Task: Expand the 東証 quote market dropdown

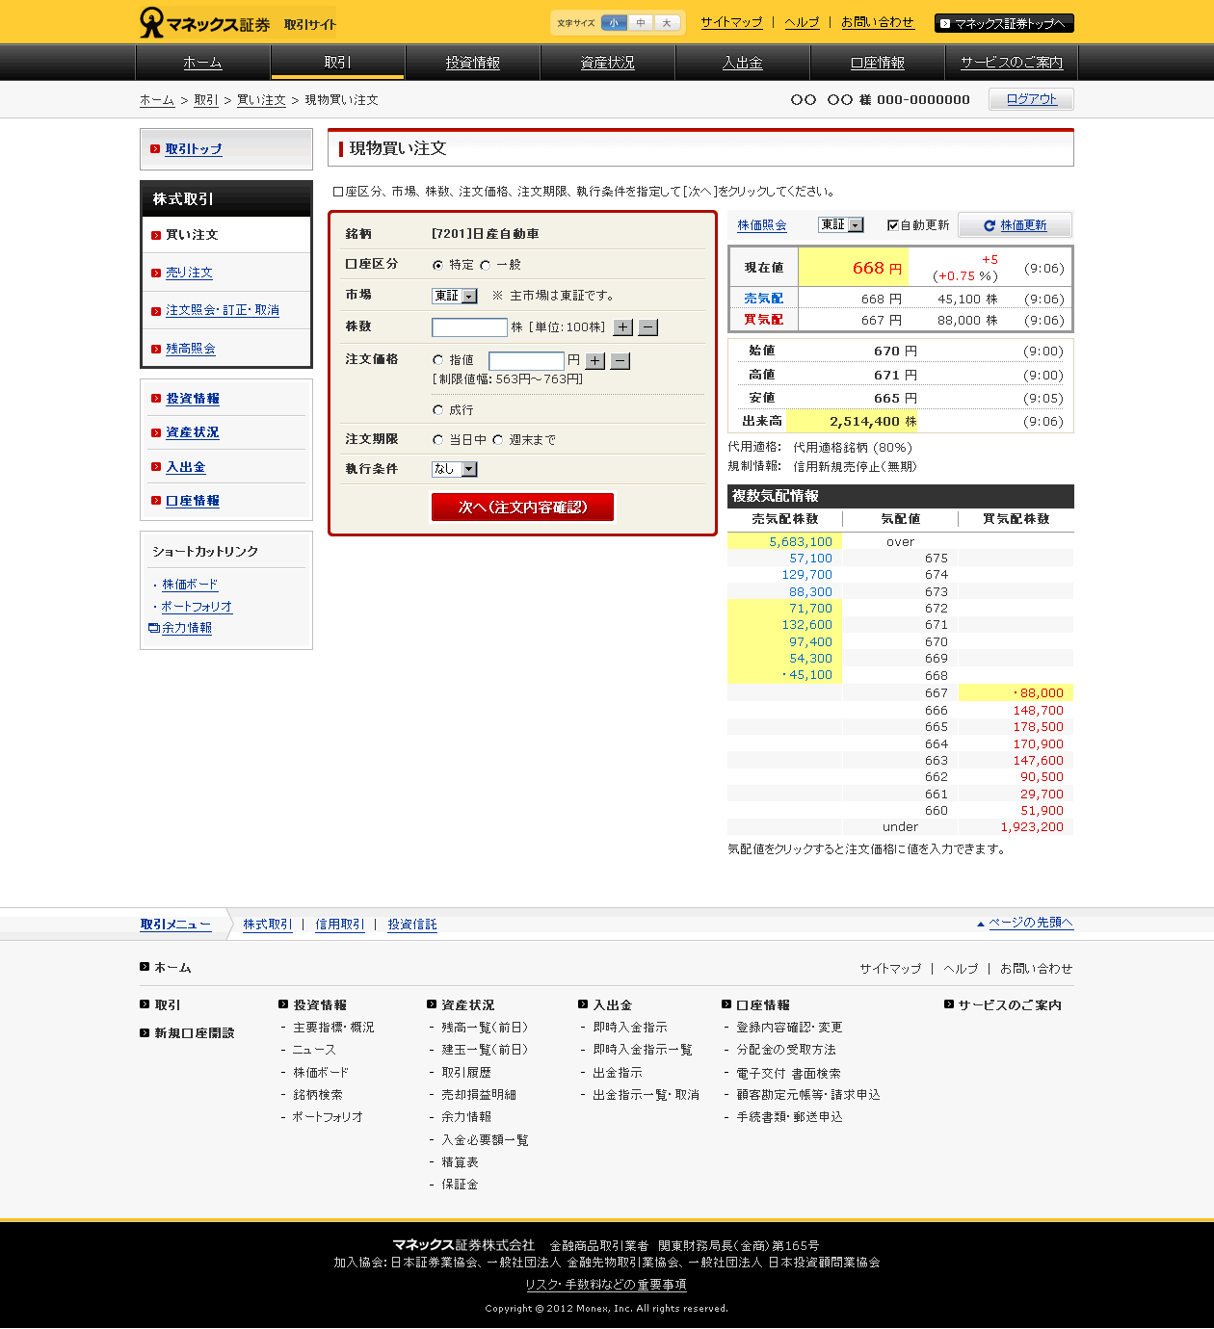Action: pyautogui.click(x=841, y=224)
